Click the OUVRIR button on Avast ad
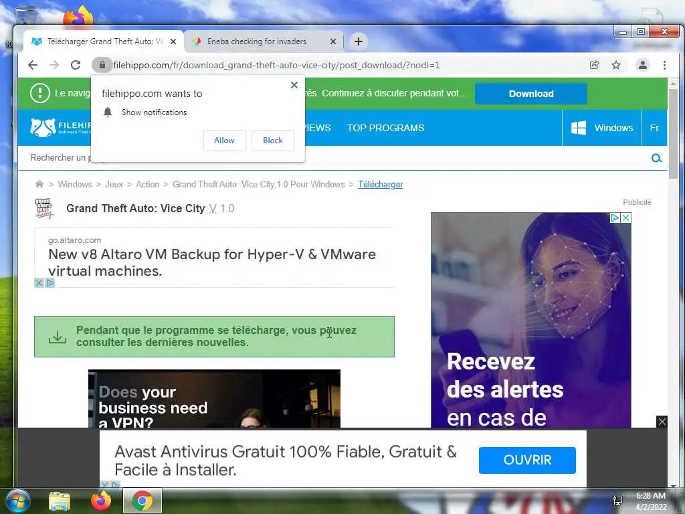The image size is (685, 514). 527,460
